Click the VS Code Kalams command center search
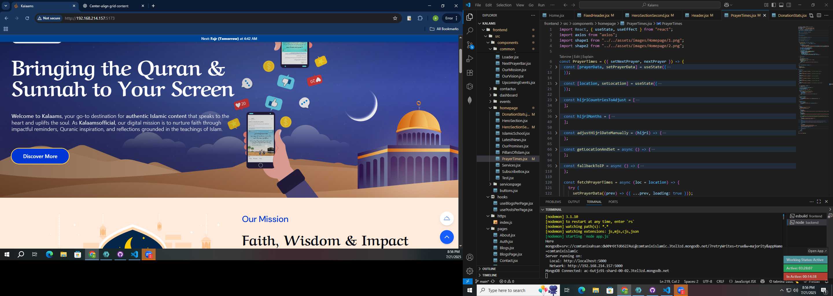The height and width of the screenshot is (296, 833). pos(649,5)
